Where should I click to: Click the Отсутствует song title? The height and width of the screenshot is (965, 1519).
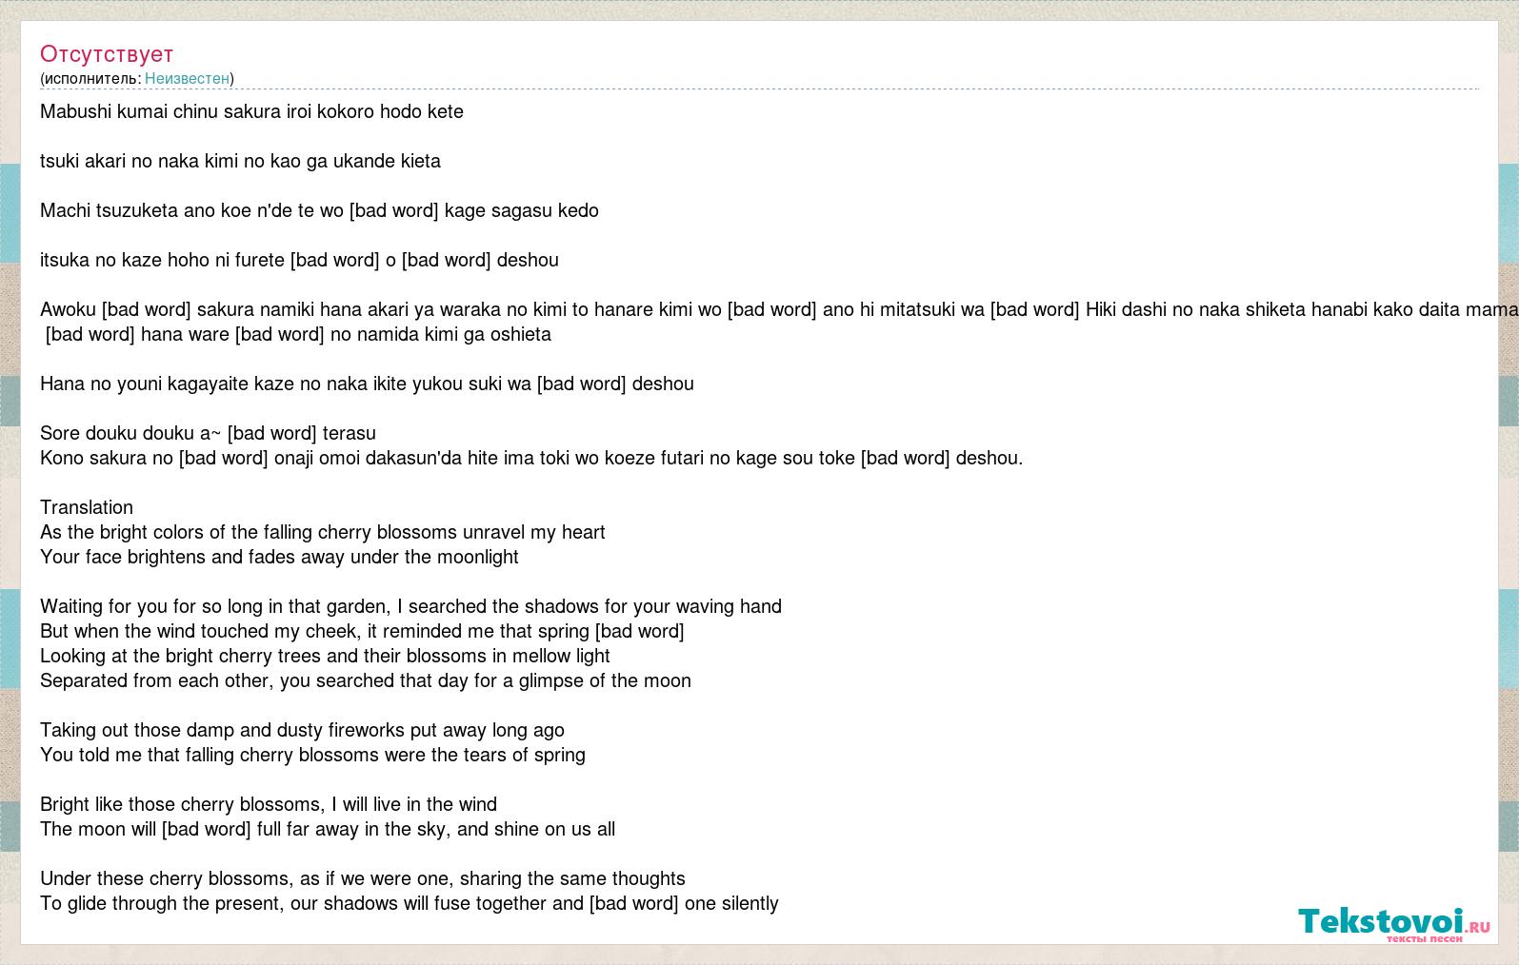107,53
